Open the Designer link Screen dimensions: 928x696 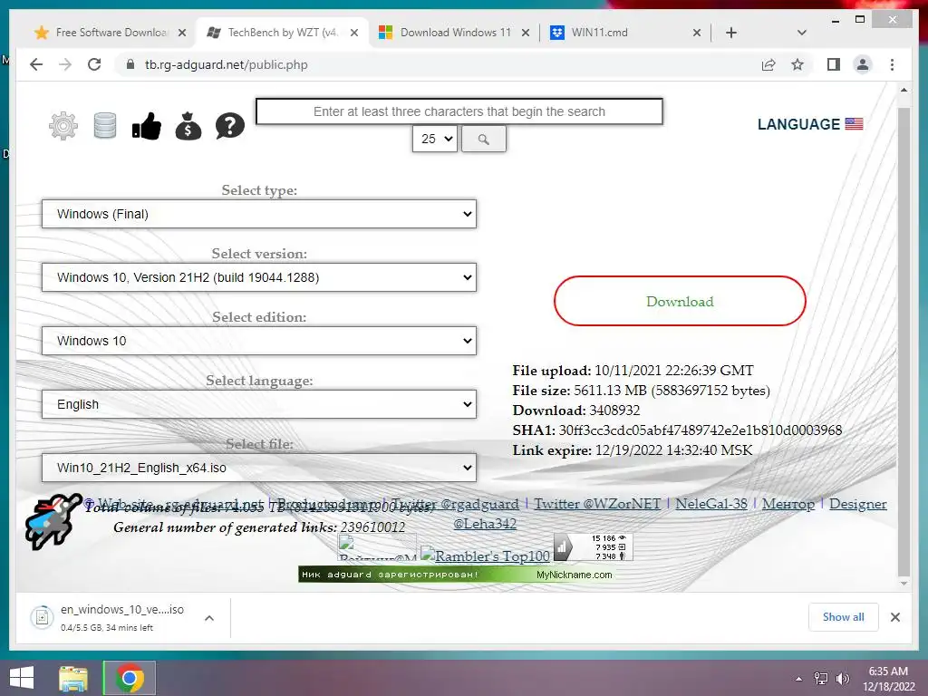857,504
